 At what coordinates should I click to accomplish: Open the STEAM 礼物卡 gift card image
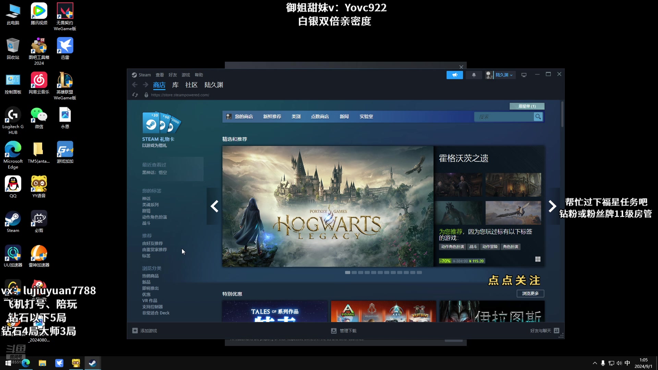(162, 123)
